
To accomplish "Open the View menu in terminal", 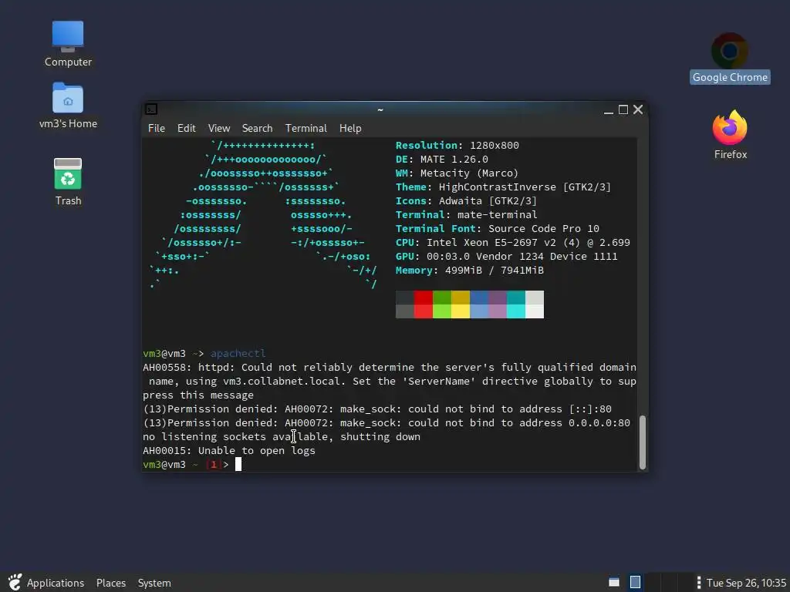I will [218, 129].
